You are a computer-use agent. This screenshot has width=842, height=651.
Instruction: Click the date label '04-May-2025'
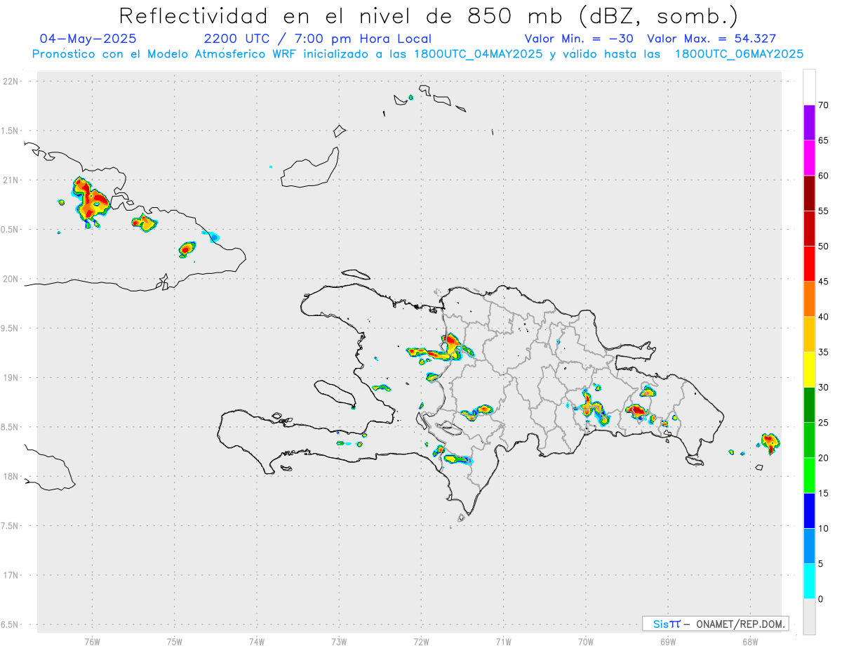(x=88, y=39)
